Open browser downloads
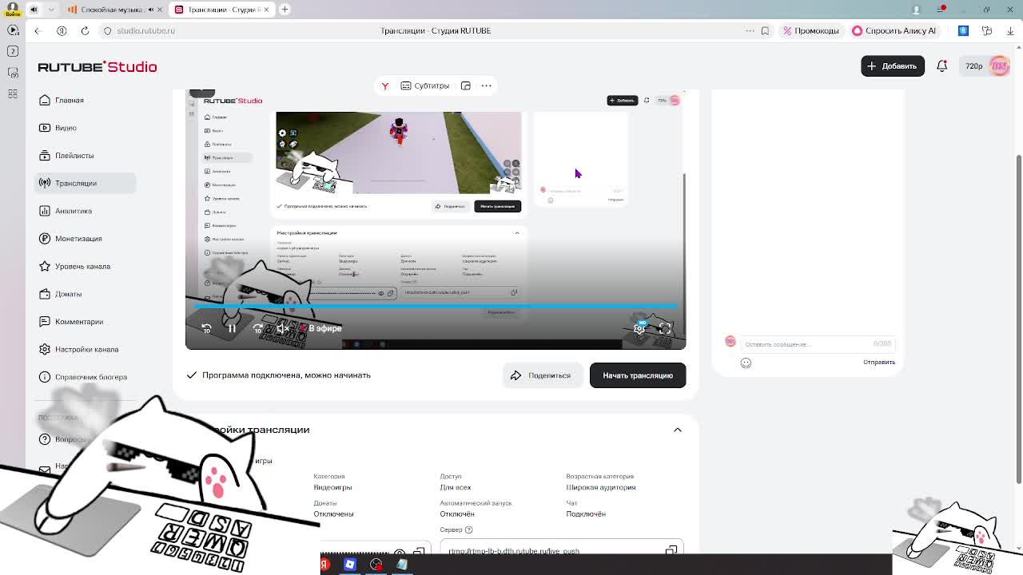Image resolution: width=1023 pixels, height=575 pixels. 1011,30
